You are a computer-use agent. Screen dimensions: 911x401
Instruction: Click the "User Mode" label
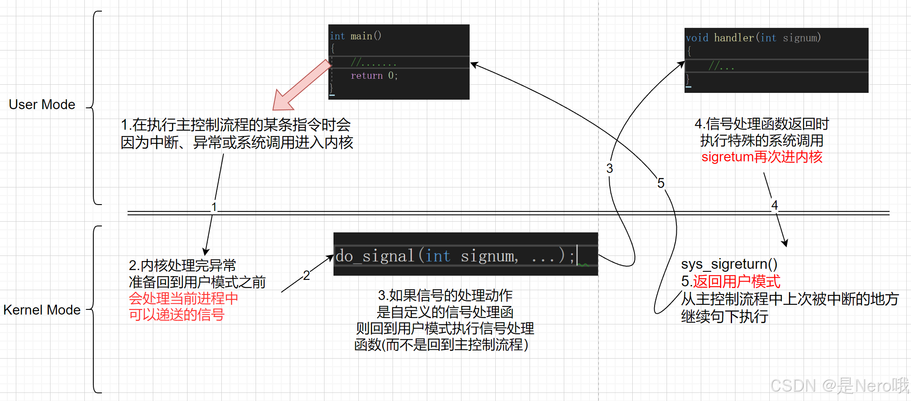tap(42, 104)
